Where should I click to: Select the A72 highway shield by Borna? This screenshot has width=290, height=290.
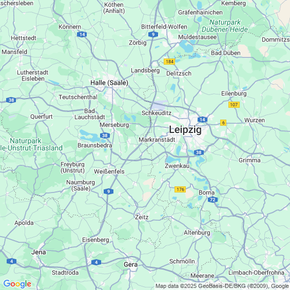[x=212, y=200]
